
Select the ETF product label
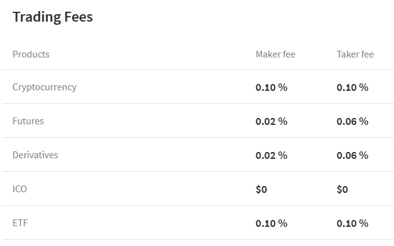[x=20, y=223]
